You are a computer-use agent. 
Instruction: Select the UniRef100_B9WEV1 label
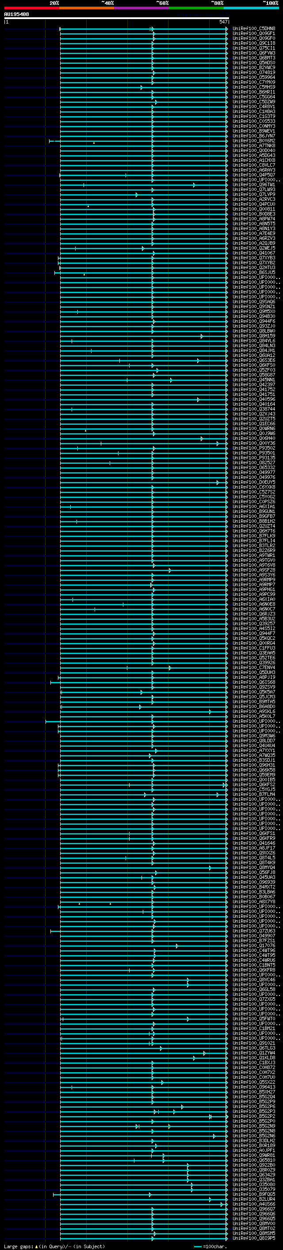click(x=254, y=131)
